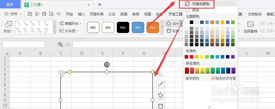Open the 页面布局 ribbon tab
Screen dimensions: 275x109
point(97,14)
